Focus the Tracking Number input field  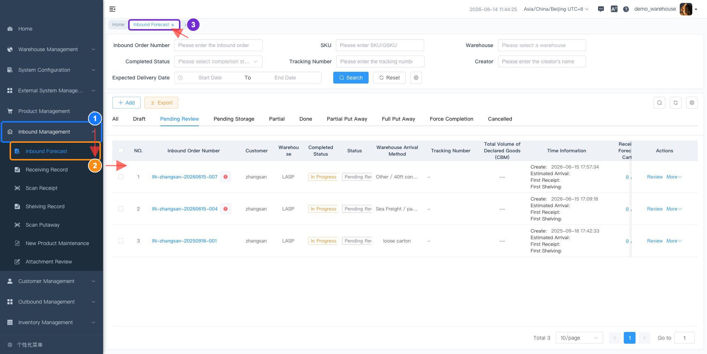tap(380, 61)
